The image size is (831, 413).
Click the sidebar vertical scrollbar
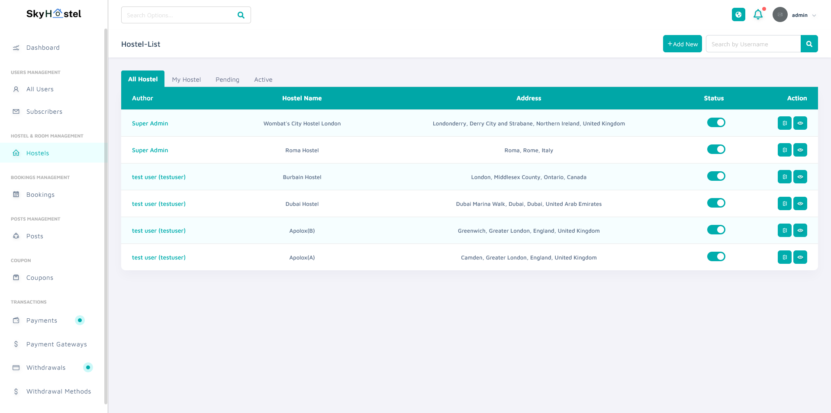(106, 216)
